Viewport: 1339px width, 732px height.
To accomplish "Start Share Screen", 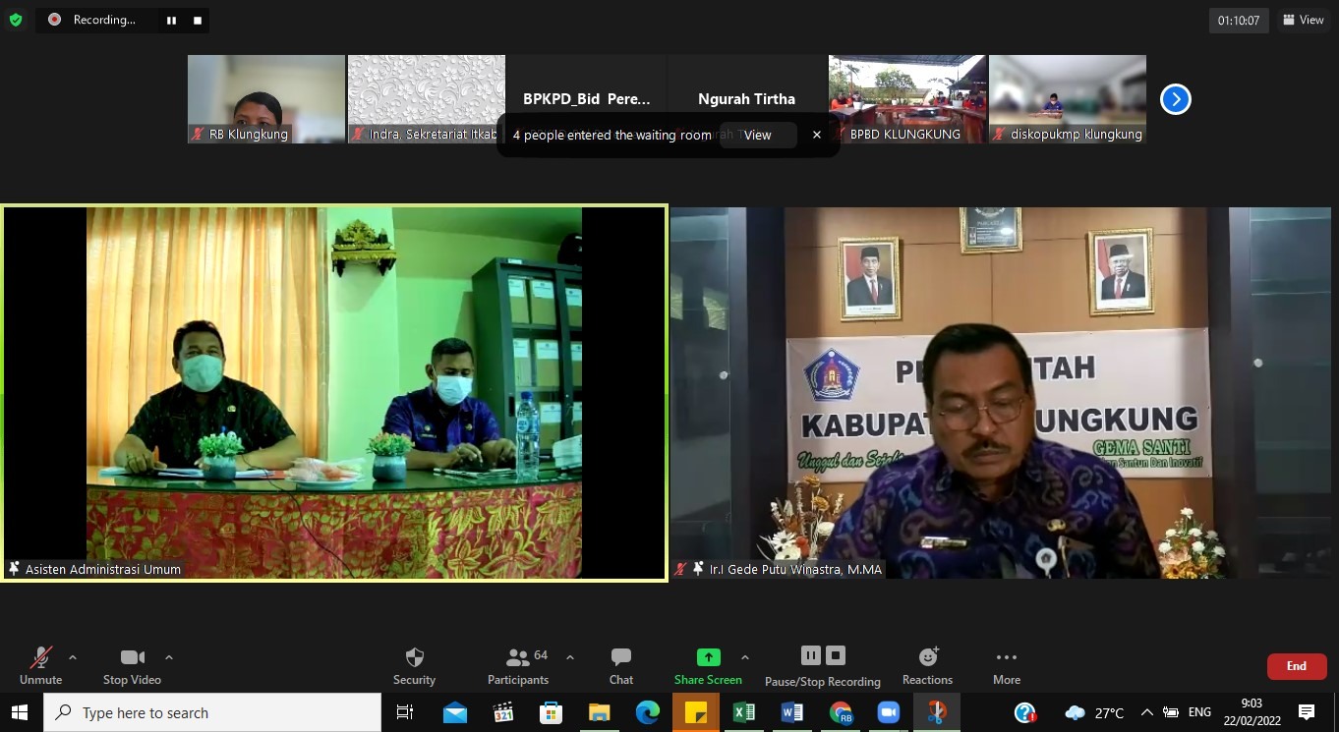I will tap(708, 666).
